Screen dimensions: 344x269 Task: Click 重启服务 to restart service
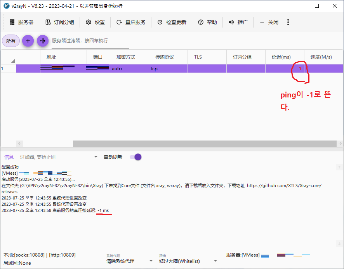131,22
